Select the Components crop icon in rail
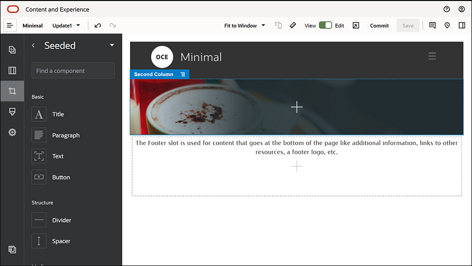This screenshot has width=472, height=266. 12,91
